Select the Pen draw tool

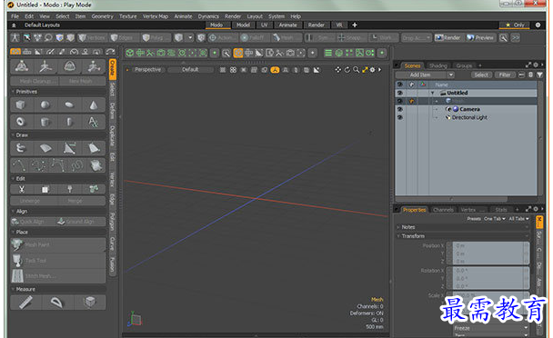69,148
